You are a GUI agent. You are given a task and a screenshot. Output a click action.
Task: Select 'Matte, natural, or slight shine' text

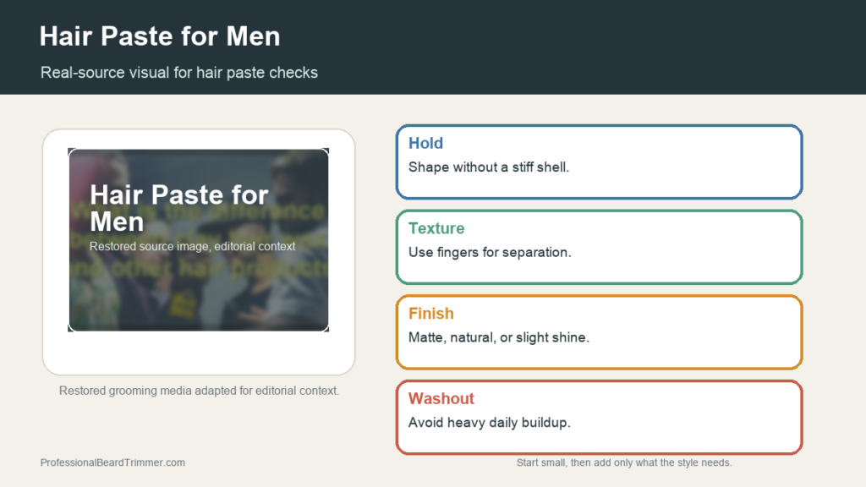(499, 337)
